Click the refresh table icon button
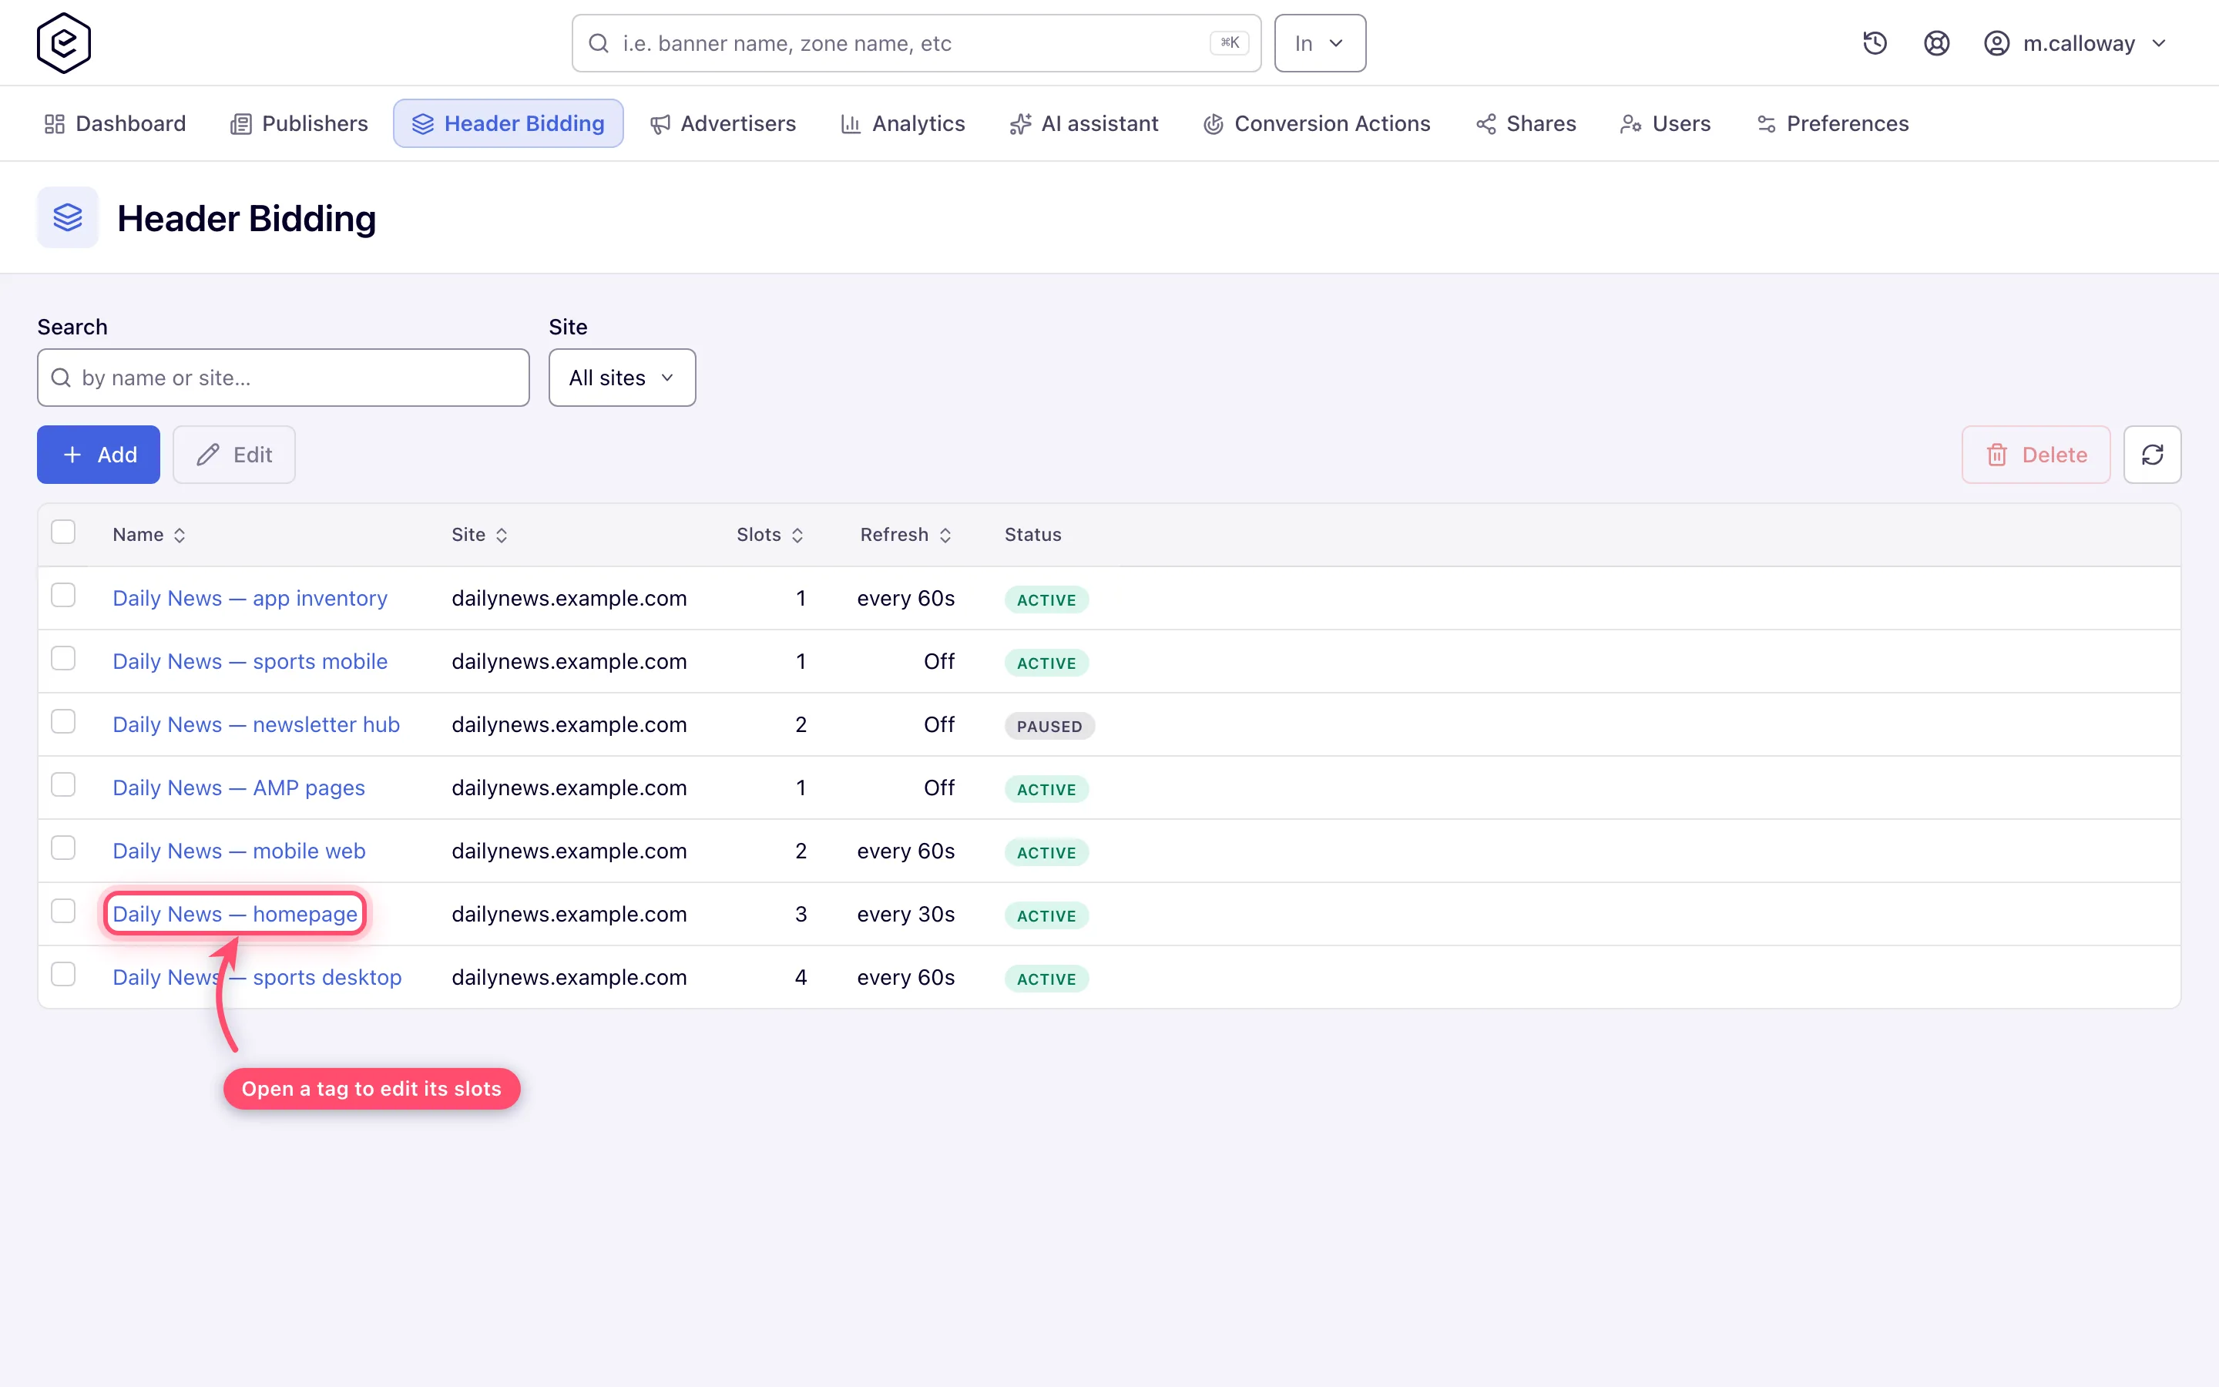 [x=2152, y=455]
